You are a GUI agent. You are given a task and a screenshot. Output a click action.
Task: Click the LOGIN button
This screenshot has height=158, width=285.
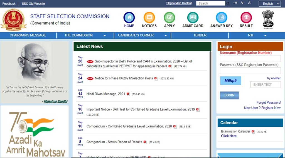pyautogui.click(x=229, y=95)
